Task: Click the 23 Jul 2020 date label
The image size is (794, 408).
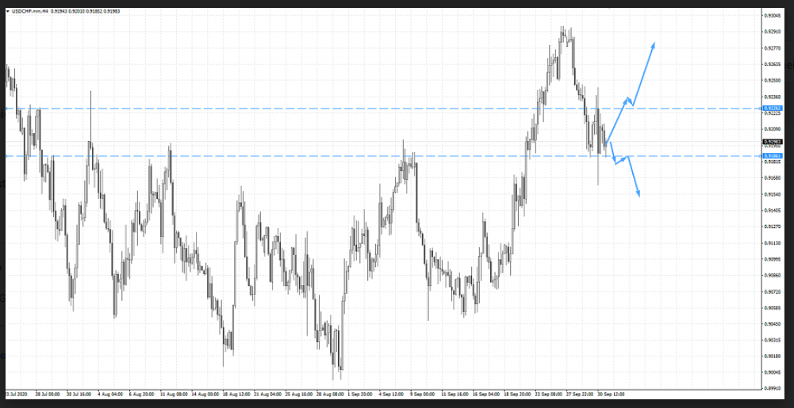Action: pos(16,393)
